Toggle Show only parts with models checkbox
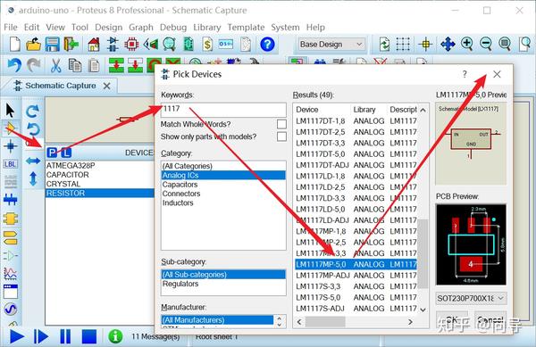 [x=281, y=136]
